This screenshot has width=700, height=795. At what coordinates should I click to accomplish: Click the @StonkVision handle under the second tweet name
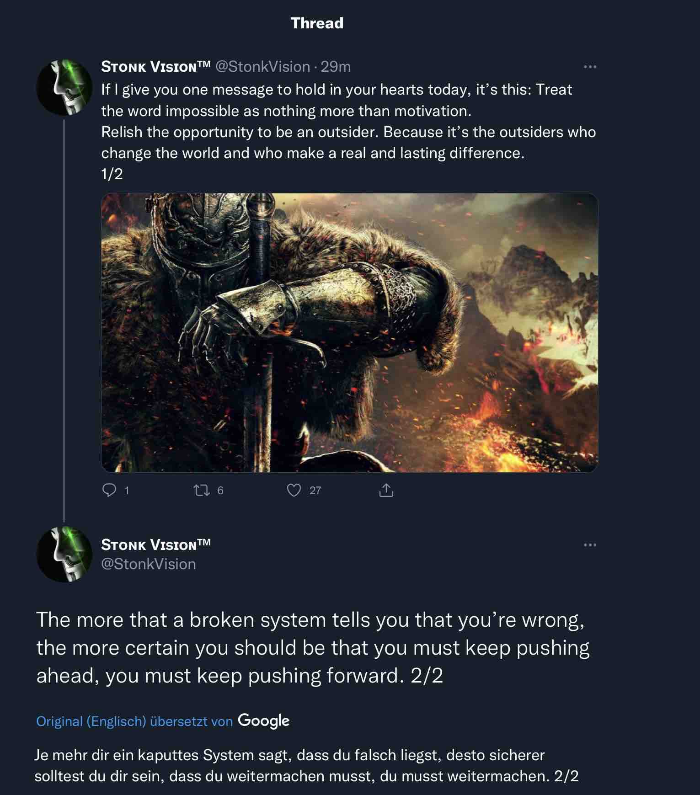point(148,564)
